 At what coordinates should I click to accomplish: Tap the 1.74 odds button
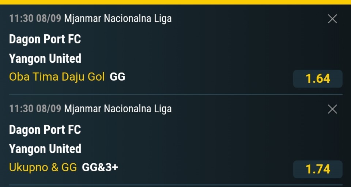click(318, 169)
